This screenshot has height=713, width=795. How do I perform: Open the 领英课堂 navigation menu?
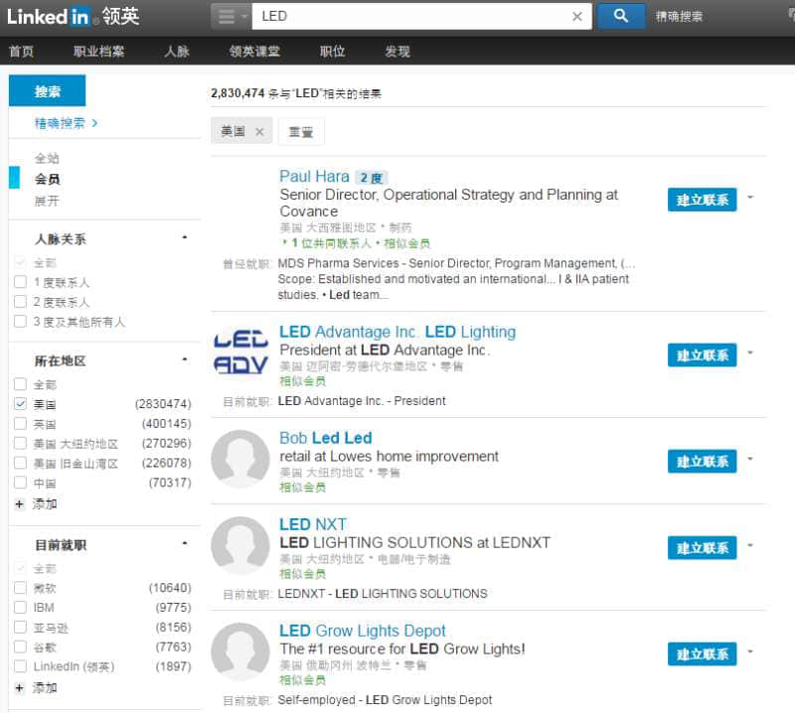point(254,52)
